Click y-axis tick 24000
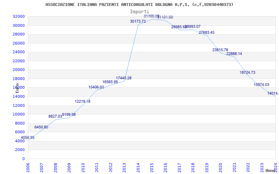 coord(18,52)
